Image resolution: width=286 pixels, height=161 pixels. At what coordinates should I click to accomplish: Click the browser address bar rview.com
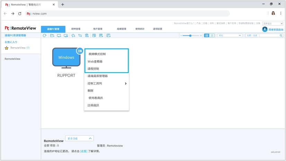pyautogui.click(x=128, y=13)
